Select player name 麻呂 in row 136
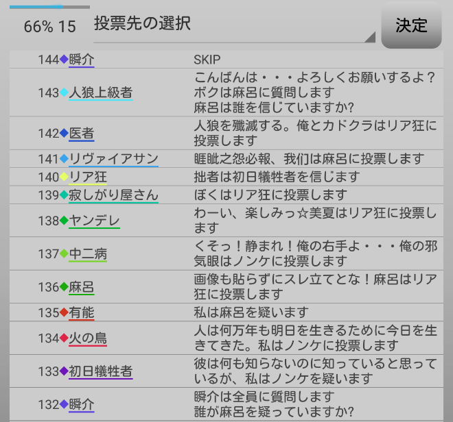The image size is (453, 422). point(82,287)
